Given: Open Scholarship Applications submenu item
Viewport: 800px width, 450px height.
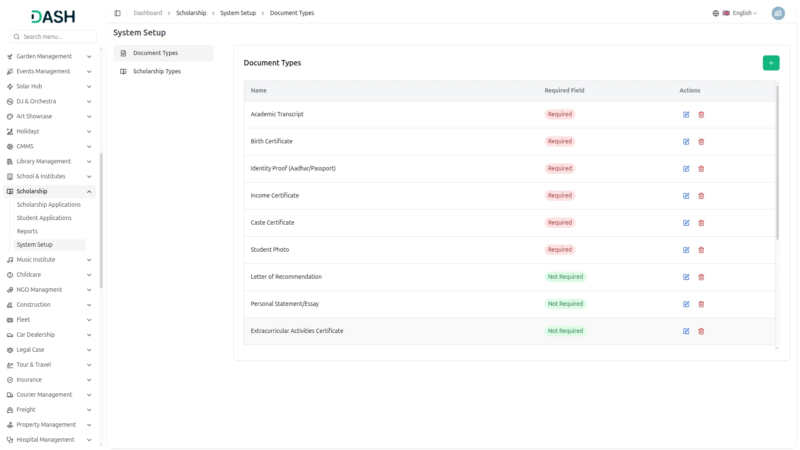Looking at the screenshot, I should [49, 205].
